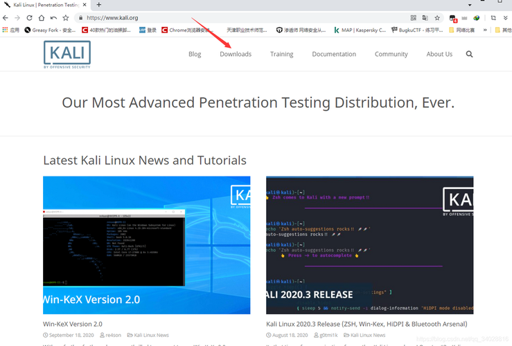Open a new browser tab

coord(99,5)
